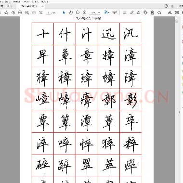Click the character 悴 cell
This screenshot has height=183, width=183.
87,144
